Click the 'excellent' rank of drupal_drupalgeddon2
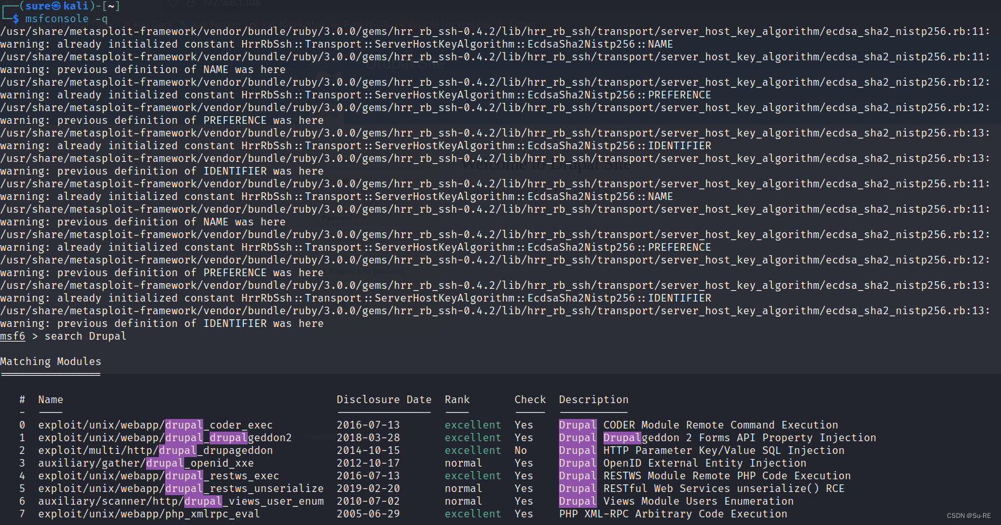The image size is (1001, 525). (473, 437)
